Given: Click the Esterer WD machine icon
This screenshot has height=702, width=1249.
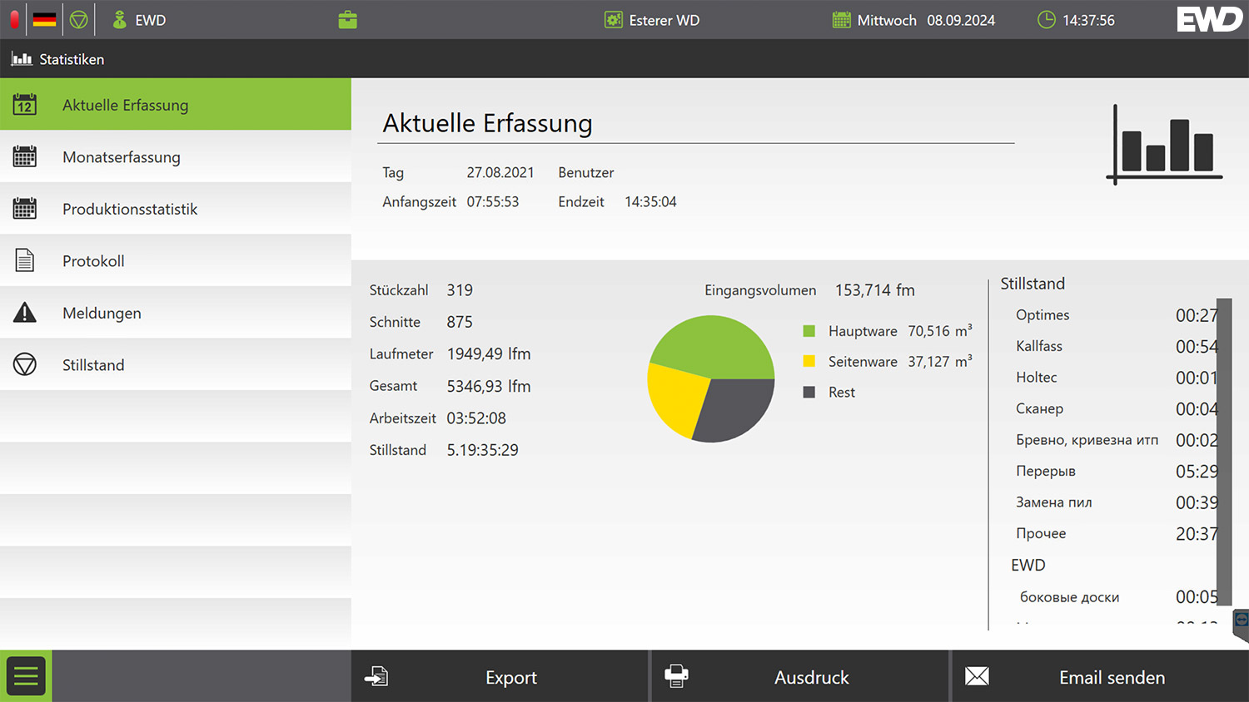Looking at the screenshot, I should coord(614,20).
